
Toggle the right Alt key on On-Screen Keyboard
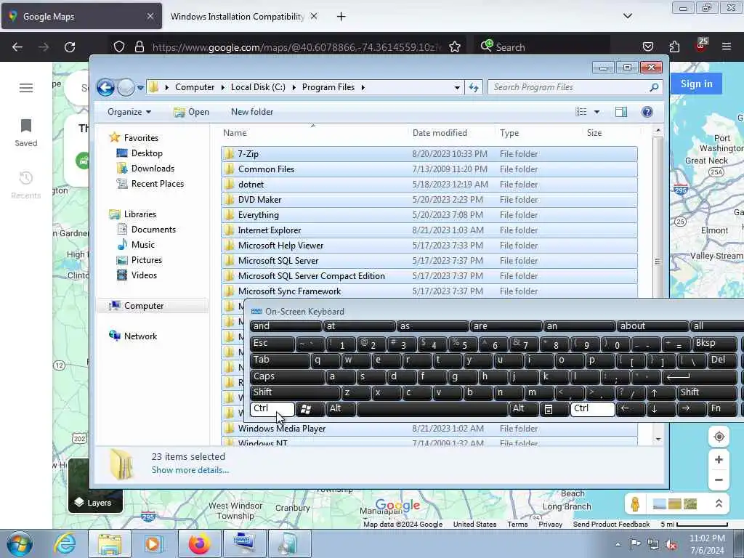click(523, 409)
